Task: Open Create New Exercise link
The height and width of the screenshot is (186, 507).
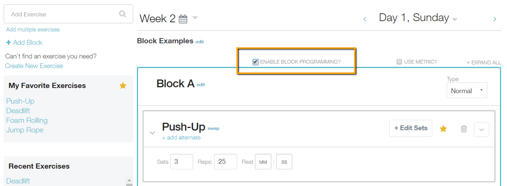Action: click(x=34, y=66)
